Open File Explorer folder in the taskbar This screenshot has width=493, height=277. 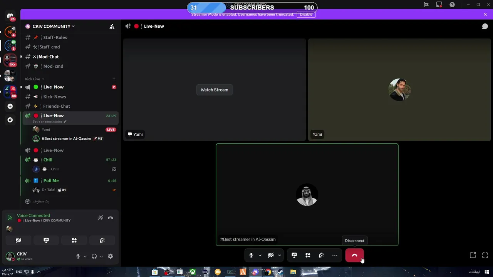[x=293, y=272]
